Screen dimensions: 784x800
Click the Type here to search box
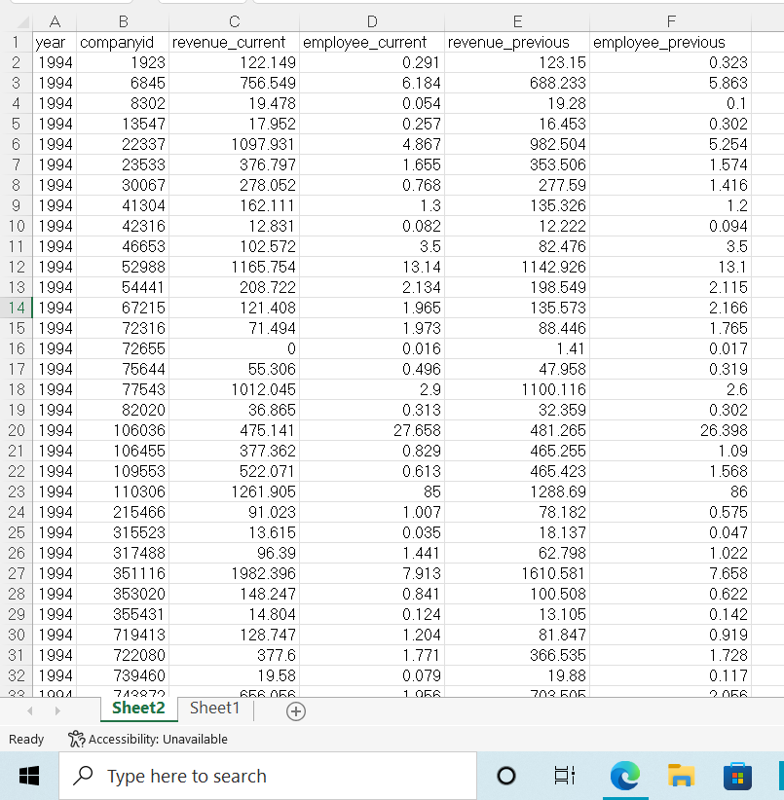click(x=268, y=776)
